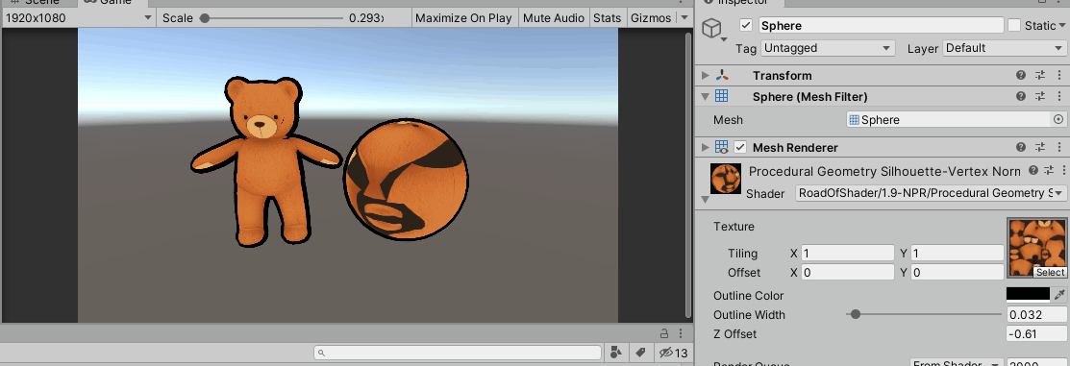This screenshot has height=366, width=1070.
Task: Click the Game view Scale slider handle
Action: click(204, 17)
